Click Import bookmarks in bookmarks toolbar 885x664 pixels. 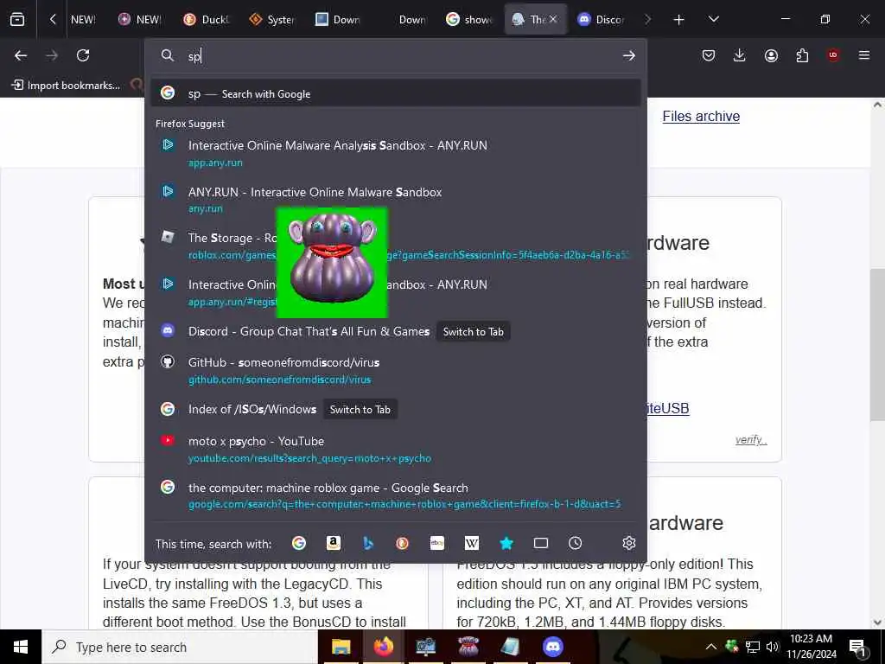pyautogui.click(x=66, y=86)
